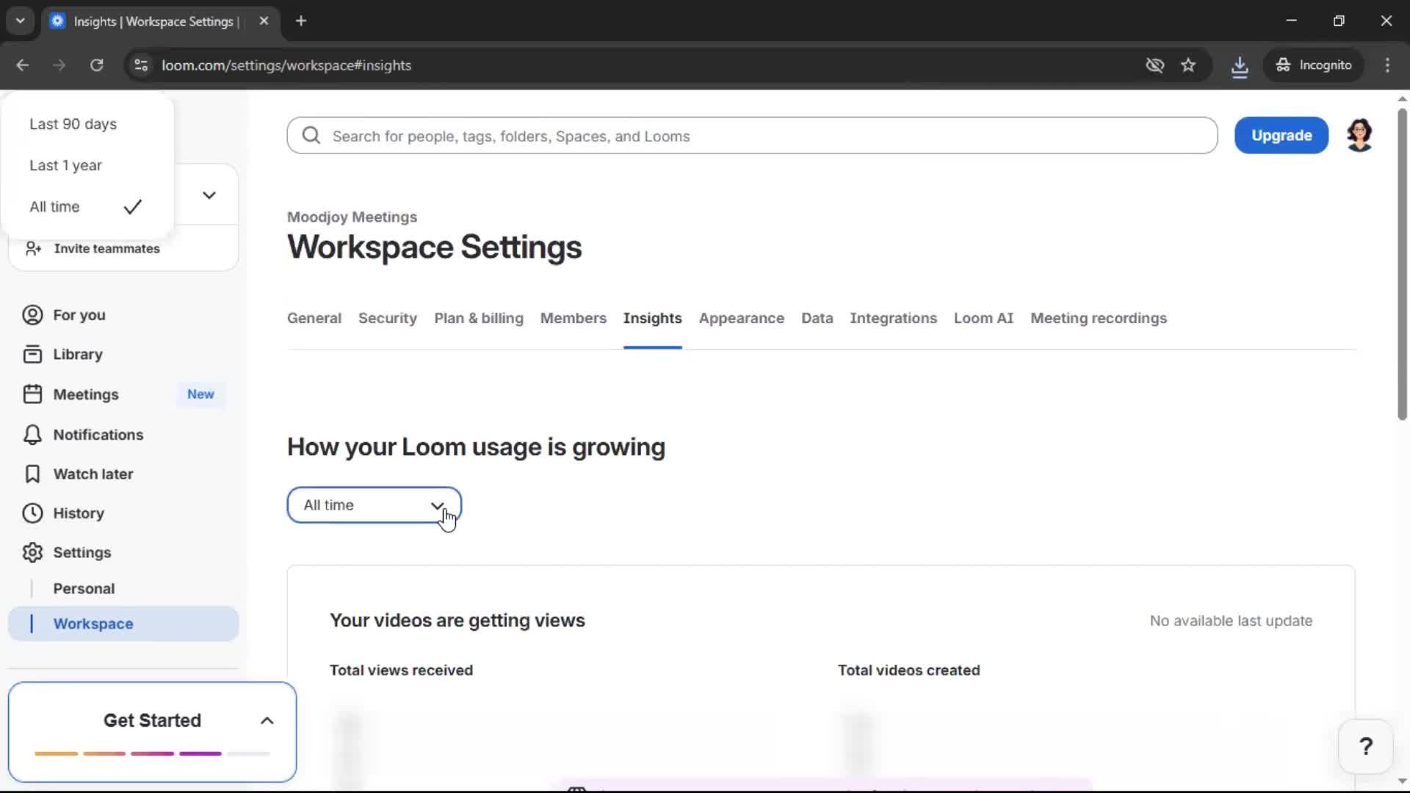This screenshot has height=793, width=1410.
Task: Choose Last 1 year from the filter list
Action: 65,165
